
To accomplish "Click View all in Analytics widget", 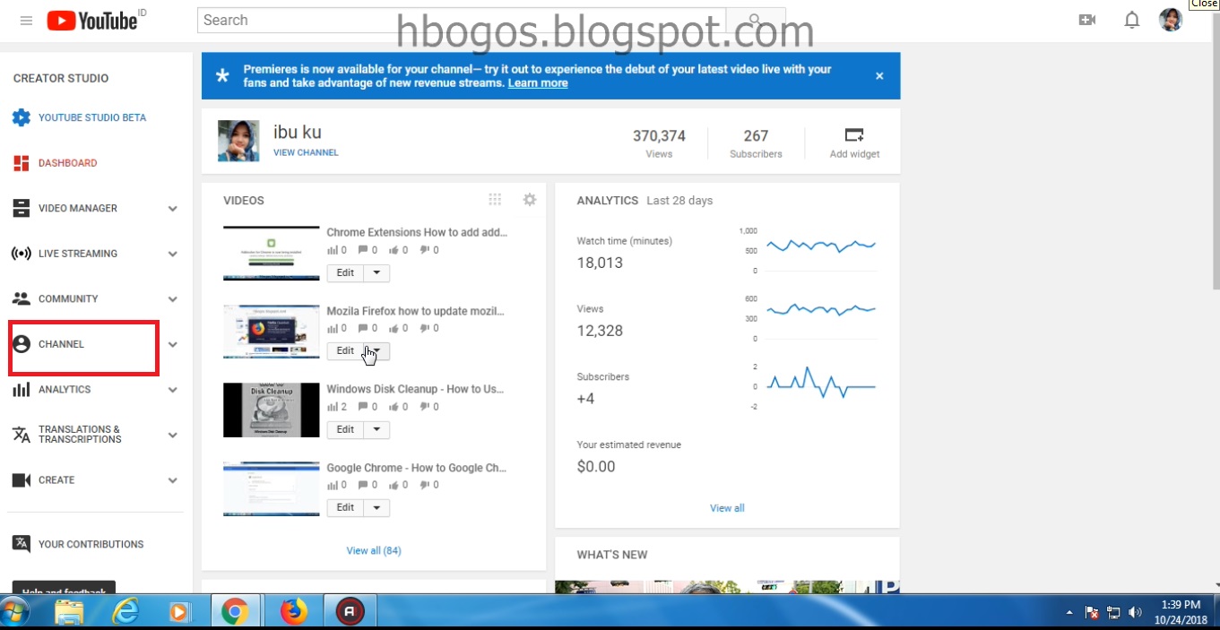I will pos(727,508).
